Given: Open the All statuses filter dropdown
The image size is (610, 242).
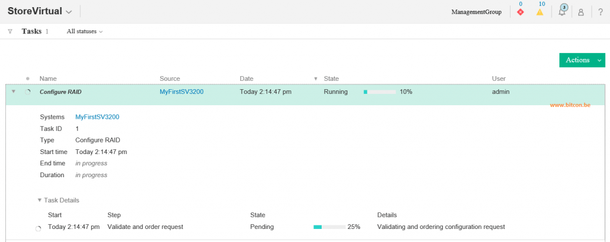Looking at the screenshot, I should pyautogui.click(x=85, y=32).
